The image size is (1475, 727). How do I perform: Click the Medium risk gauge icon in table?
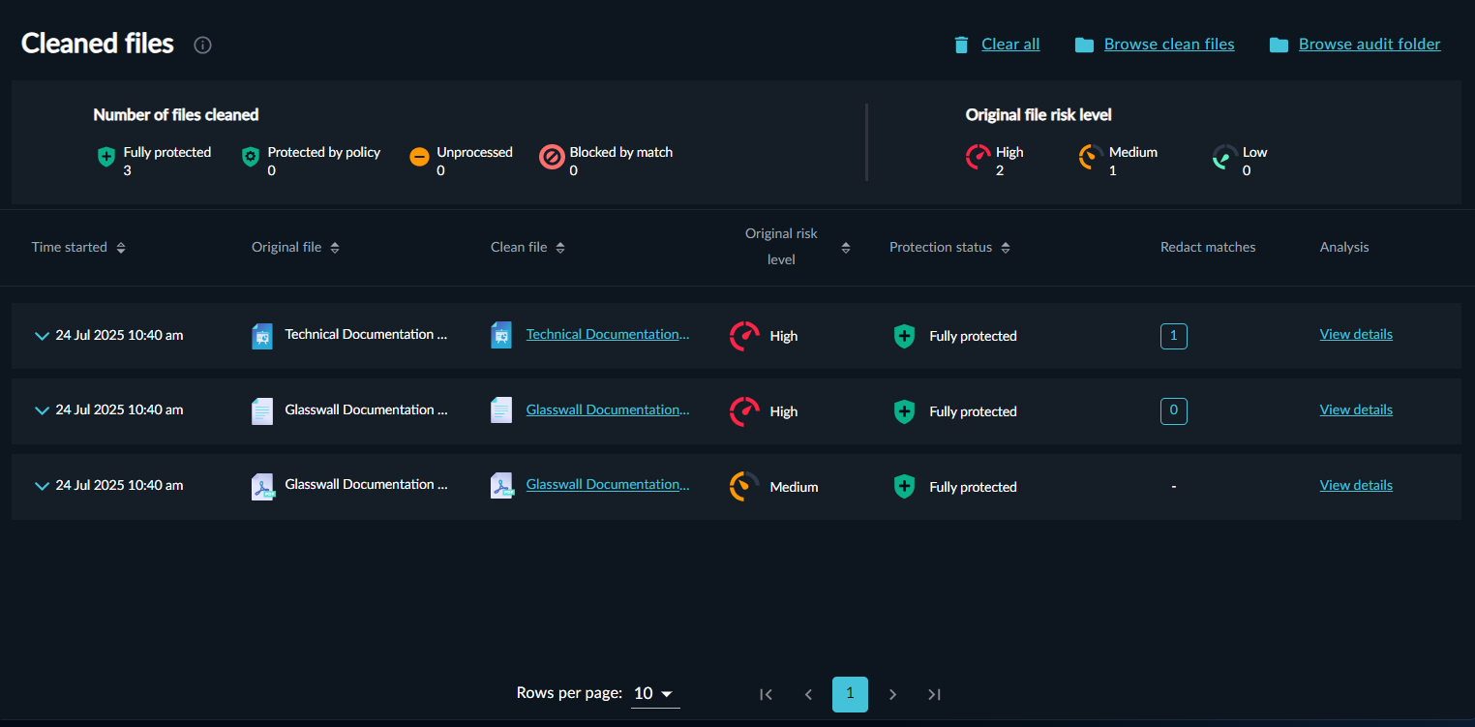tap(744, 486)
